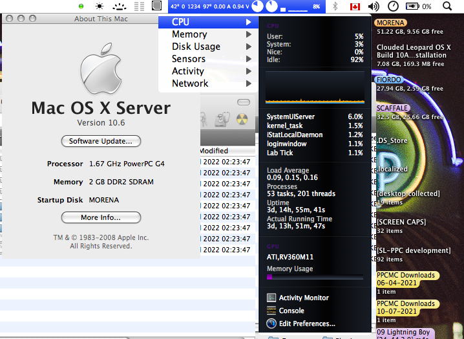The height and width of the screenshot is (339, 464).
Task: Click Disk Utility icon in Finder toolbar
Action: coord(222,119)
